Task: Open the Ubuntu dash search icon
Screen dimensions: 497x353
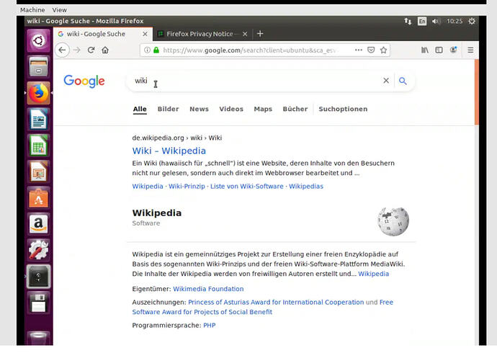Action: (x=38, y=40)
